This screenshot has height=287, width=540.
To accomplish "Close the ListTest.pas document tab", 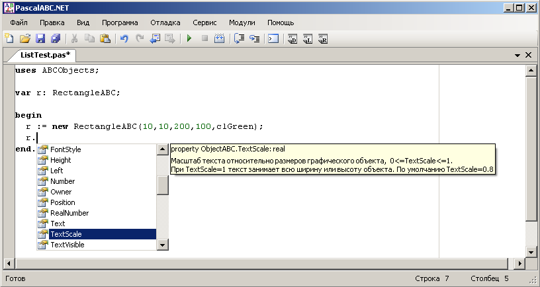I will click(528, 55).
